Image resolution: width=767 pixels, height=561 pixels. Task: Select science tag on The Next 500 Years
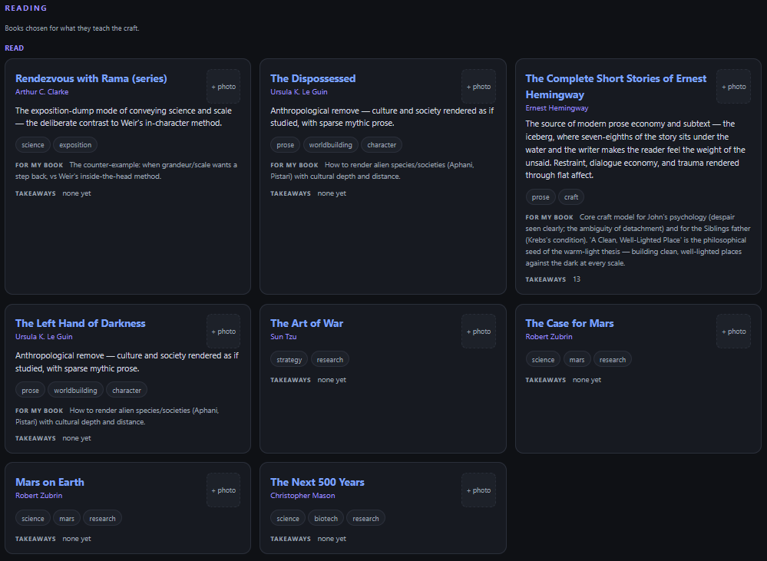(x=288, y=519)
